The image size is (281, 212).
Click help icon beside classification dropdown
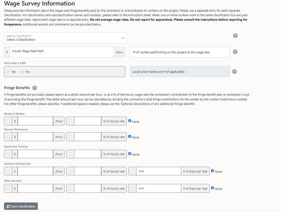coord(235,36)
